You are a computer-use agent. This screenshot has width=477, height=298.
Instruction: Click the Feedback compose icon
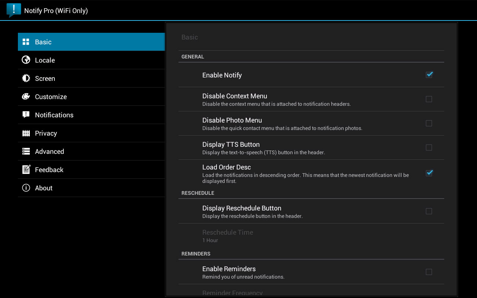pos(26,169)
